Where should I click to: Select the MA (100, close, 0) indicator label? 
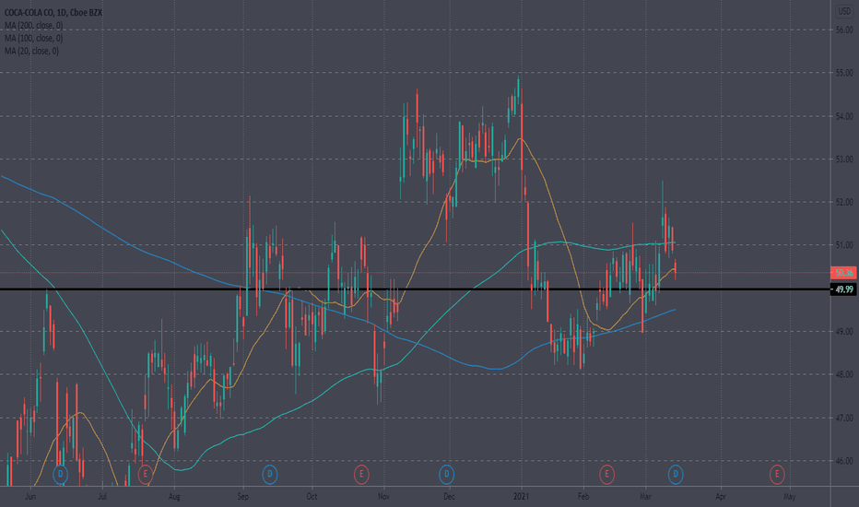pos(33,38)
